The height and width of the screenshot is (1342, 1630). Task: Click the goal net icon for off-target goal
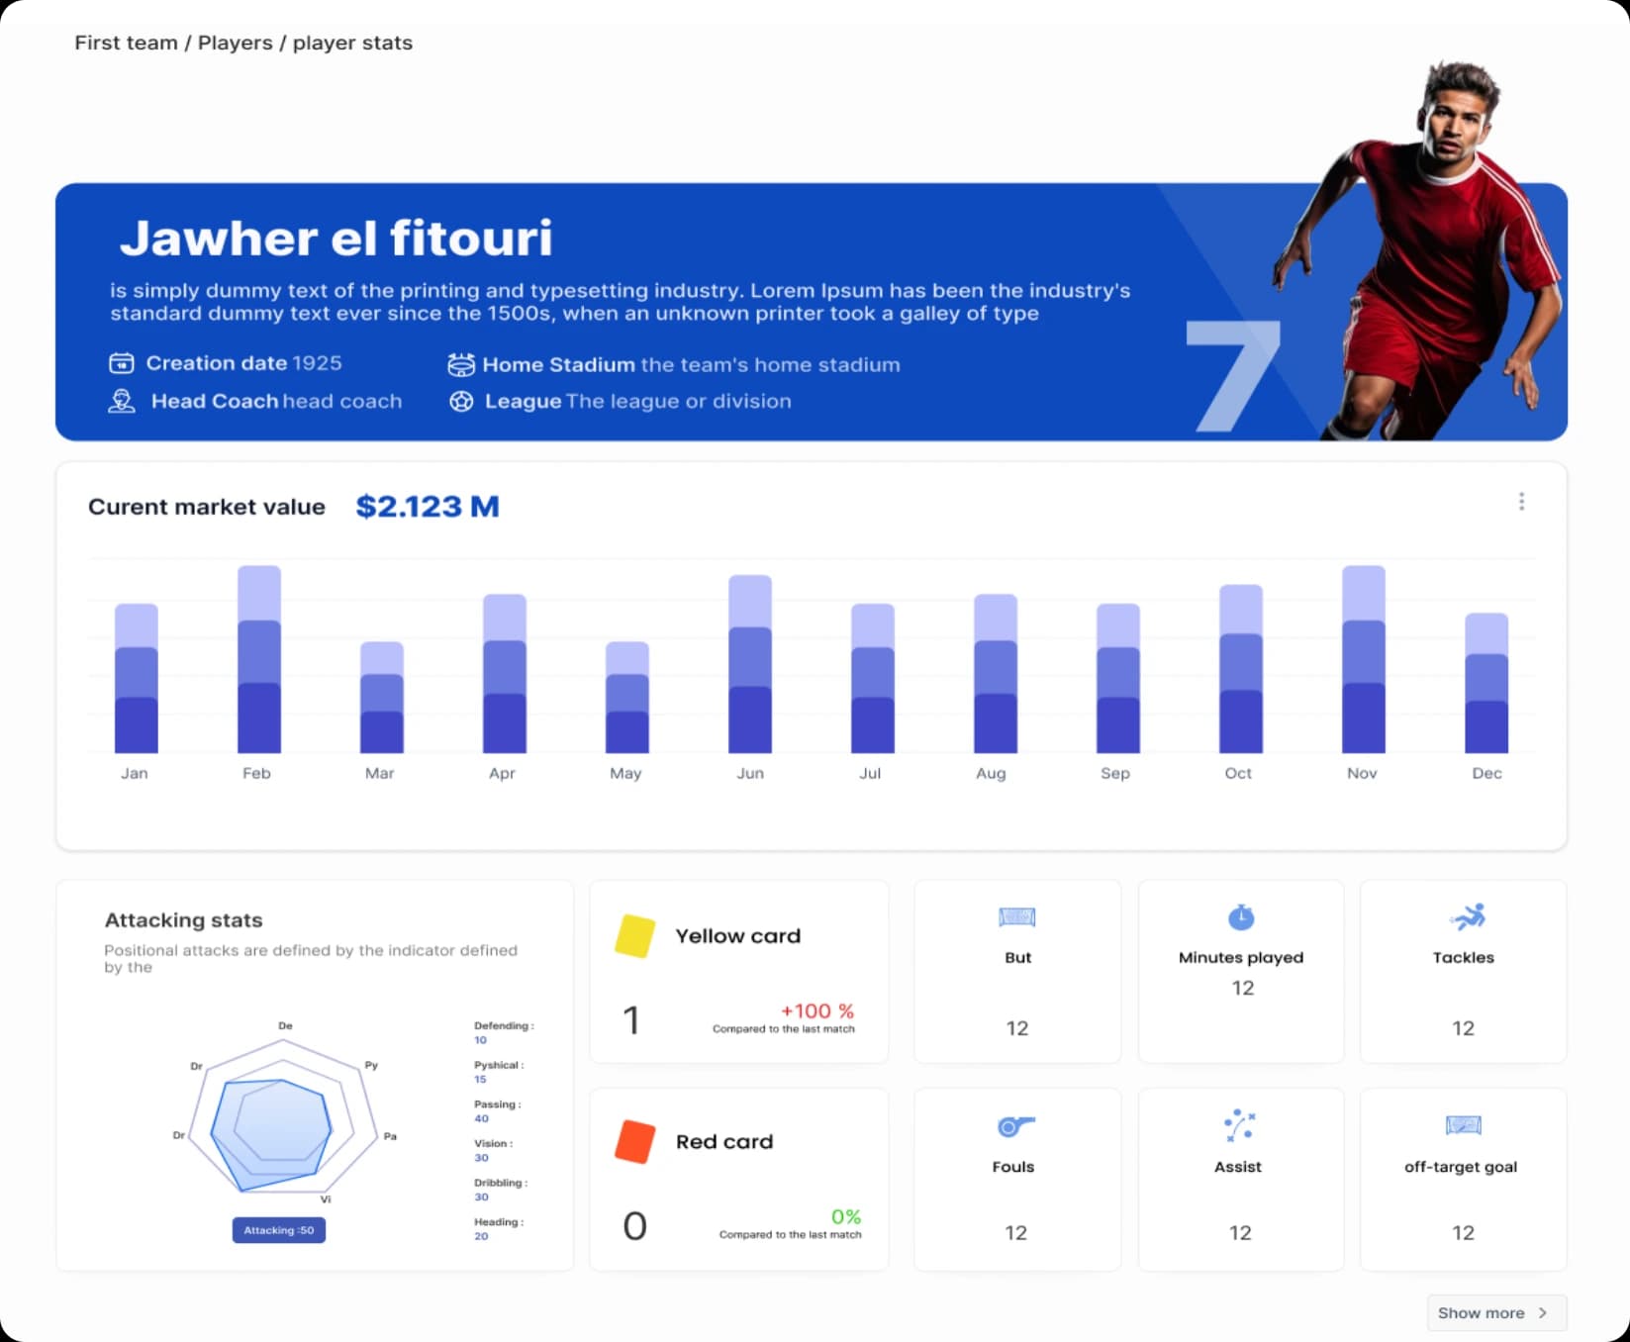1462,1125
